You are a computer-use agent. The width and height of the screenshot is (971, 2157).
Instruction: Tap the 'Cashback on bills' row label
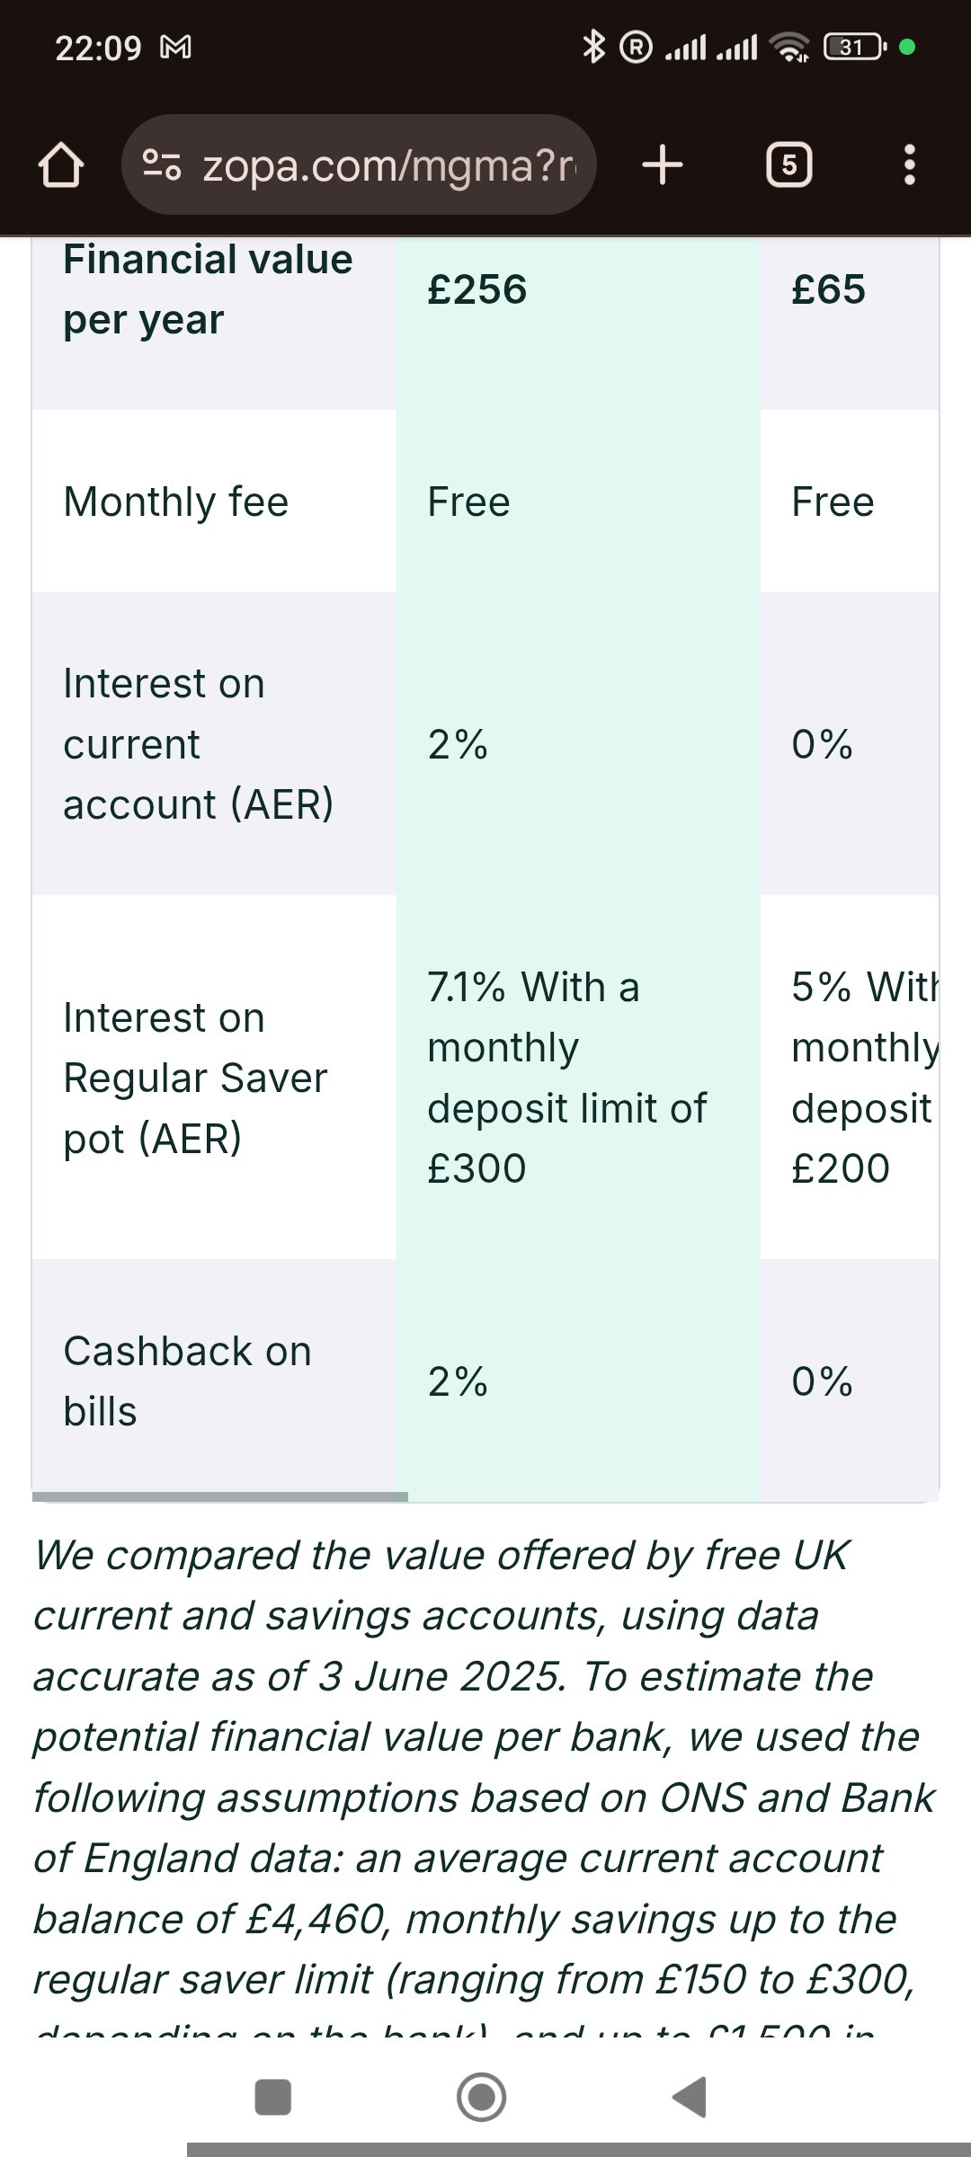coord(187,1381)
